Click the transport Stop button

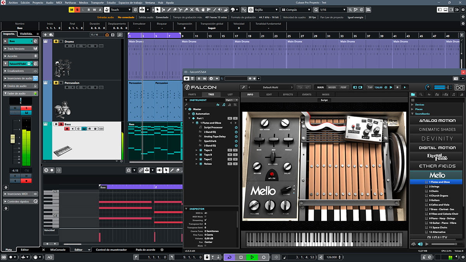[241, 257]
